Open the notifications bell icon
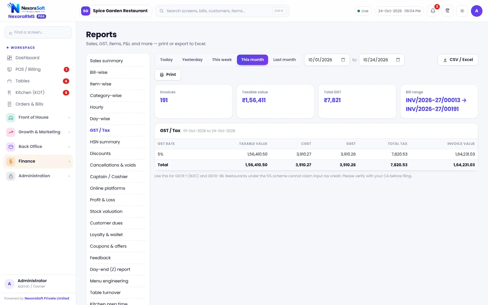 pyautogui.click(x=433, y=11)
